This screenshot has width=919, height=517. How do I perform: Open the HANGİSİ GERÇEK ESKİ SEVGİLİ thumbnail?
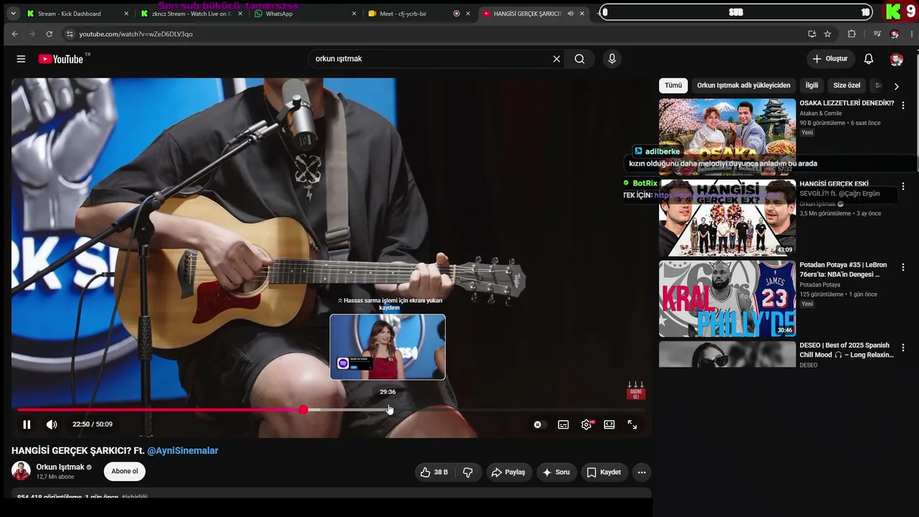point(727,218)
